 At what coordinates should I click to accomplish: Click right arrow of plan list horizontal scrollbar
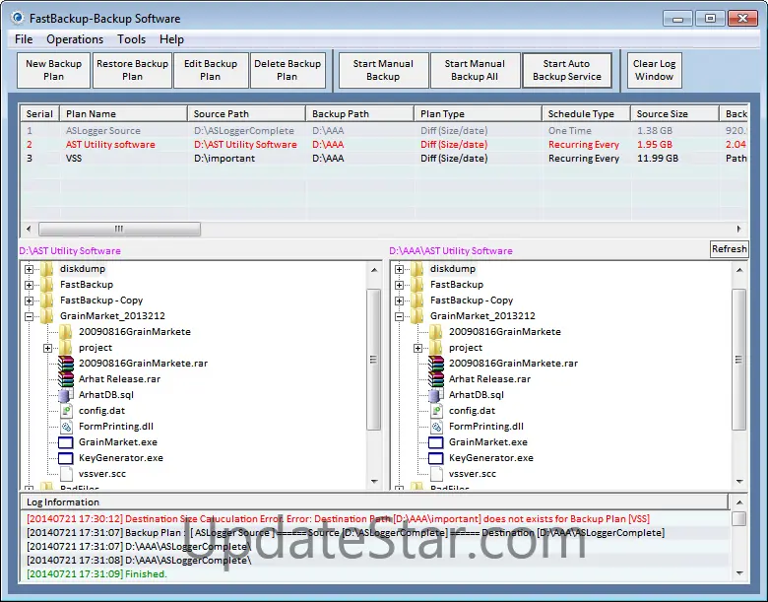[738, 229]
